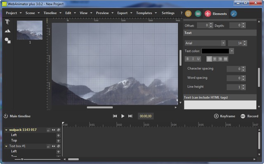264x164 pixels.
Task: Click the 00:00,00 timecode field
Action: point(146,116)
